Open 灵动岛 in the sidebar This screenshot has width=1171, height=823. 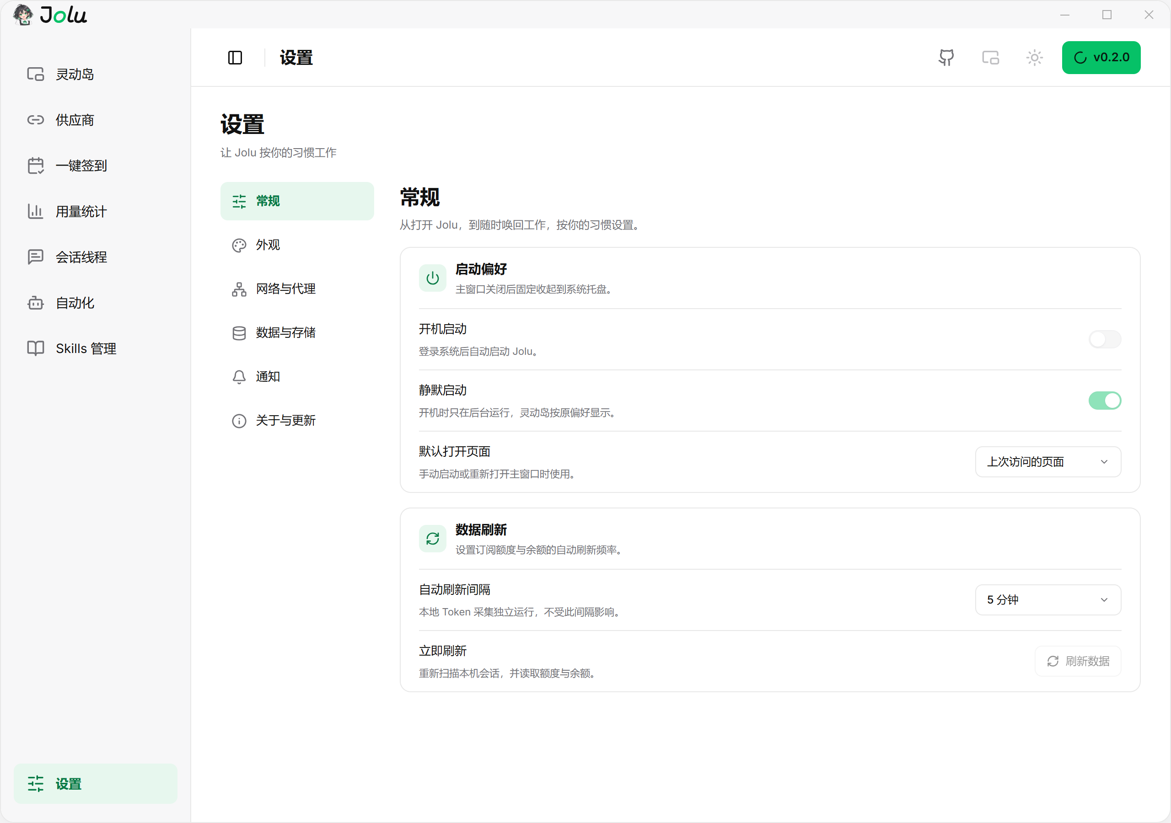(x=96, y=75)
